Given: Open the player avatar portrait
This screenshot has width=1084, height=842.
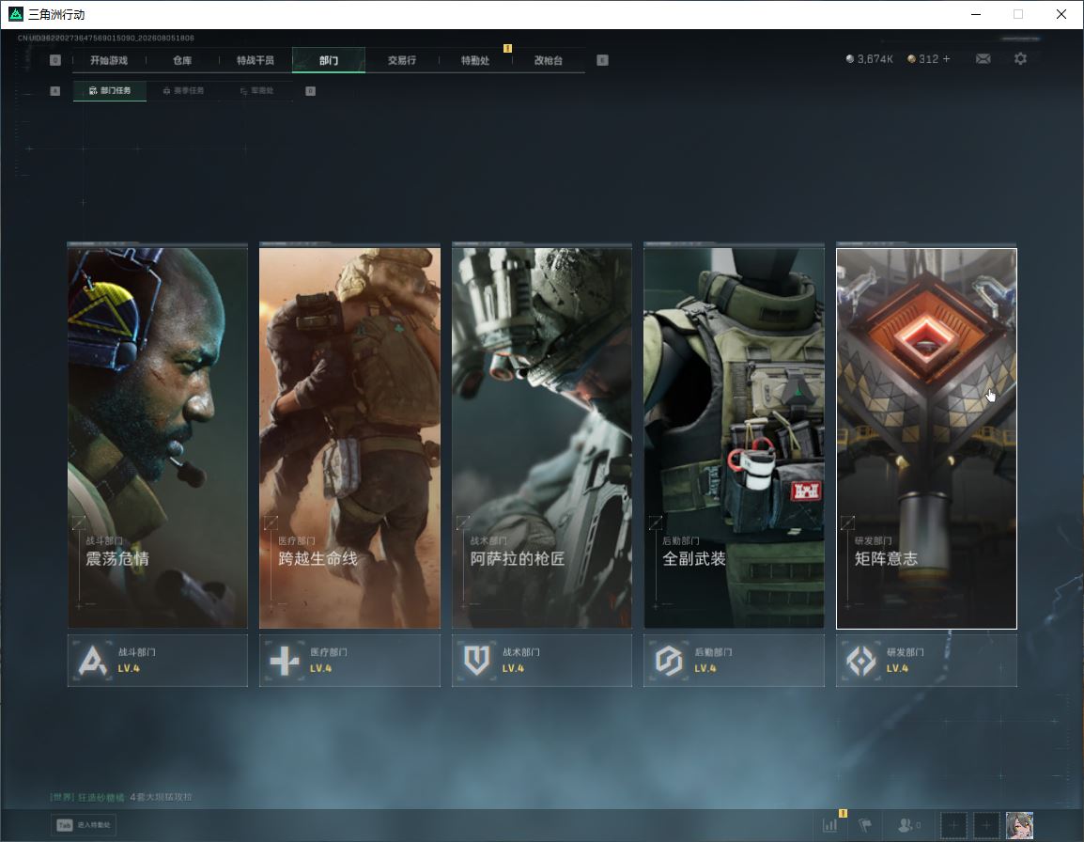Looking at the screenshot, I should tap(1020, 825).
